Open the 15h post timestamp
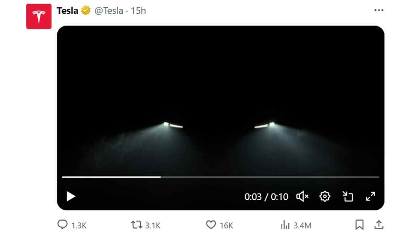 138,11
